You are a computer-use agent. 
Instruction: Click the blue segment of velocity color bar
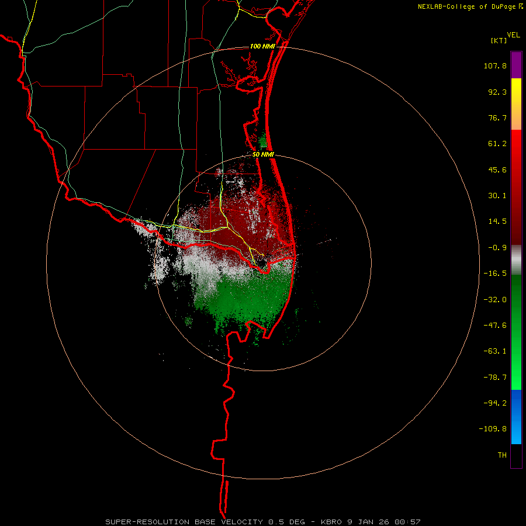516,417
